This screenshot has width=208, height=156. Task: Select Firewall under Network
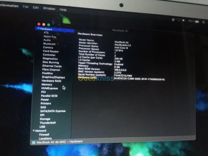(x=44, y=134)
